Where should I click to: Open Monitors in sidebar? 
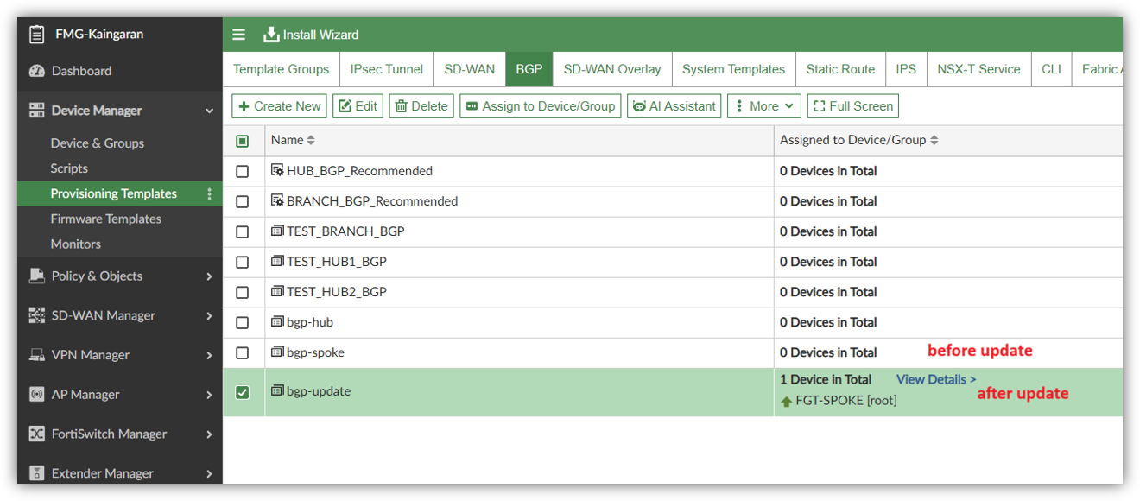pos(76,244)
